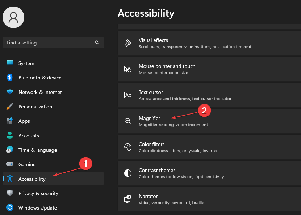
Task: Click the Mouse pointer and touch icon
Action: pyautogui.click(x=128, y=69)
